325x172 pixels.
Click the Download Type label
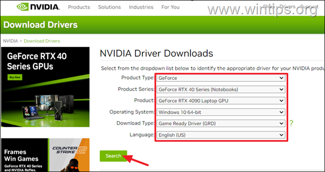pos(135,124)
